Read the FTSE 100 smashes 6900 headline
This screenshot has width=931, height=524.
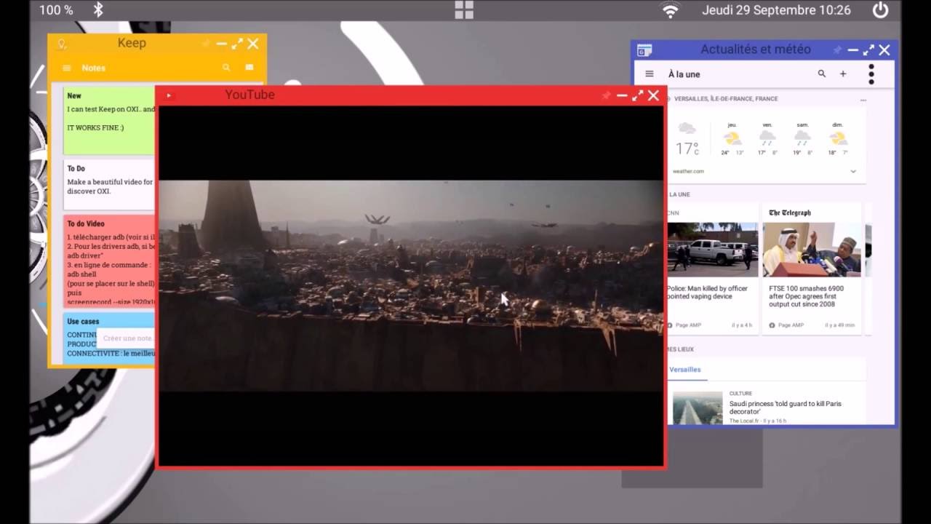[x=807, y=296]
